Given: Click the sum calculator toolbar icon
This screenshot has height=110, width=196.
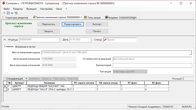Looking at the screenshot, I should (16, 13).
